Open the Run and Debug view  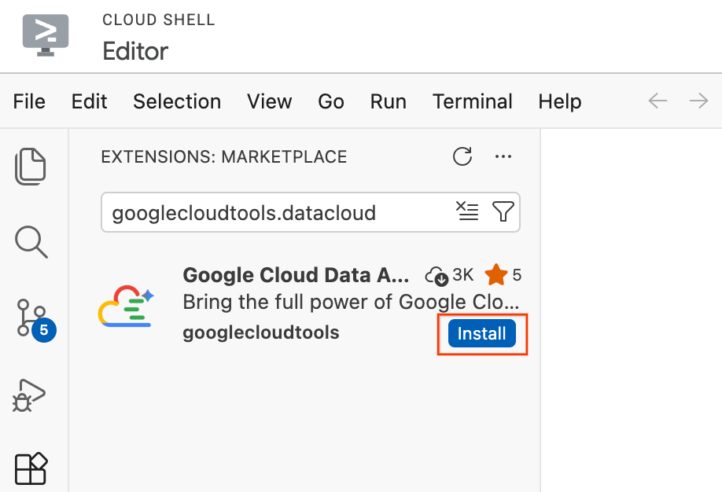coord(28,395)
